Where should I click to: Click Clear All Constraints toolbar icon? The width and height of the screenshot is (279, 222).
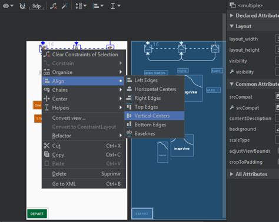point(53,6)
